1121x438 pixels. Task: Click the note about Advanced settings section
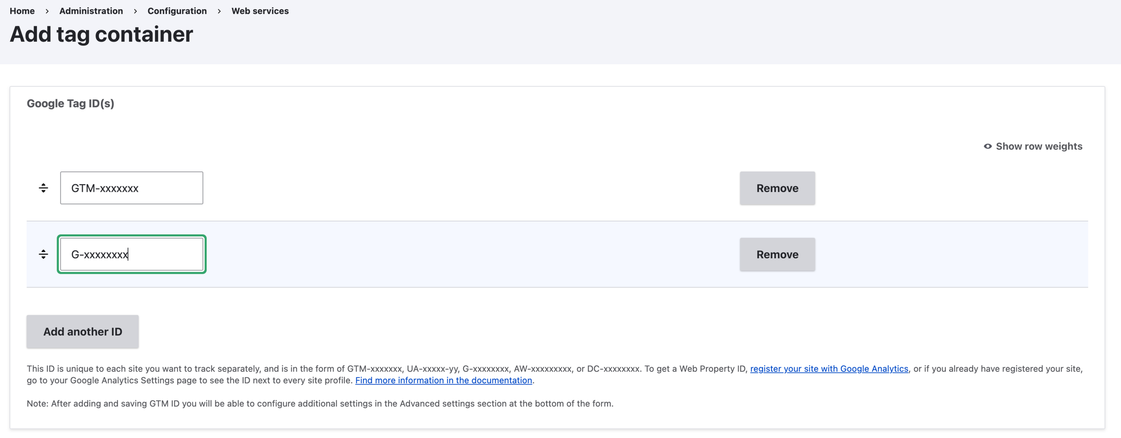(x=320, y=403)
